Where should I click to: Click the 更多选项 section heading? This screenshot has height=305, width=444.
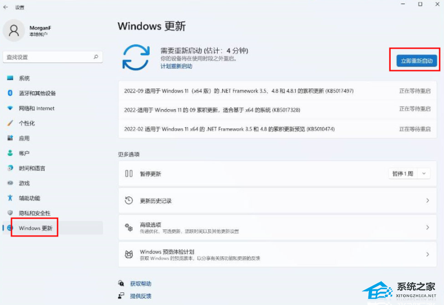(129, 154)
